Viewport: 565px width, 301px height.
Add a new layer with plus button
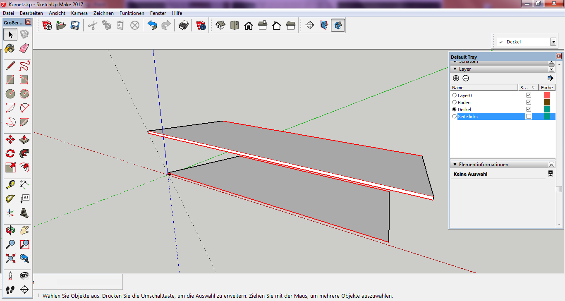pos(456,78)
